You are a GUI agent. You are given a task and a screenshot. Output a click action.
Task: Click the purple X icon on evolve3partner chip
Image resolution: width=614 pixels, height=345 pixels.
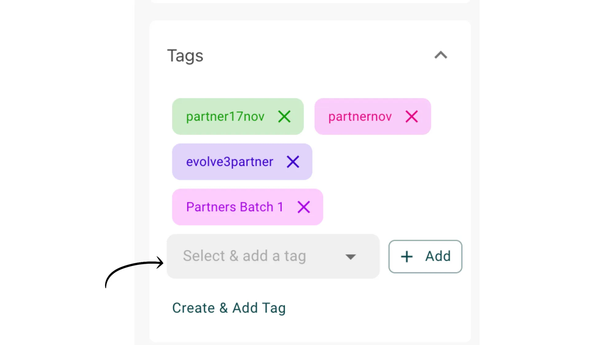(293, 162)
